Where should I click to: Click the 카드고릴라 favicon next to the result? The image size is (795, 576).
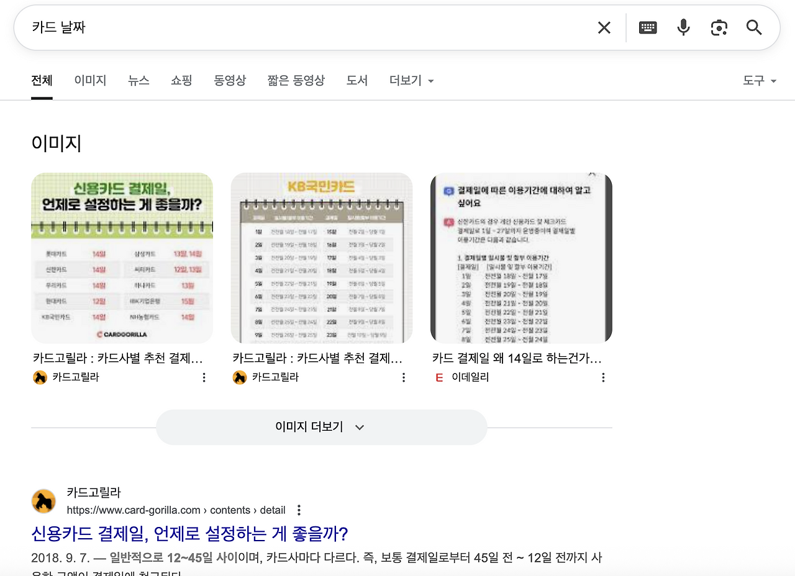pyautogui.click(x=43, y=502)
